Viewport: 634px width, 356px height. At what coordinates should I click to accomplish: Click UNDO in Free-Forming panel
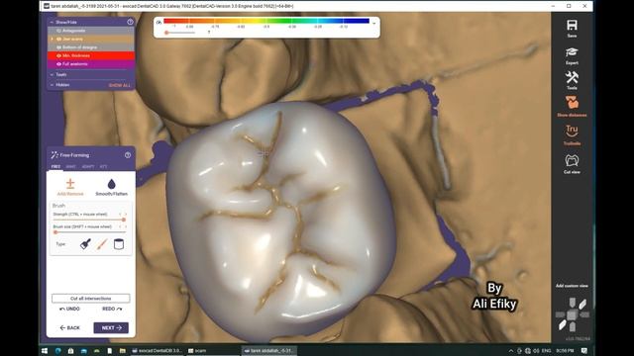click(x=70, y=309)
